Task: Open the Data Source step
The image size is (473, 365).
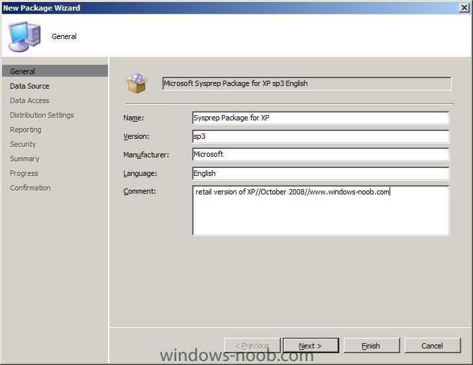Action: tap(30, 86)
